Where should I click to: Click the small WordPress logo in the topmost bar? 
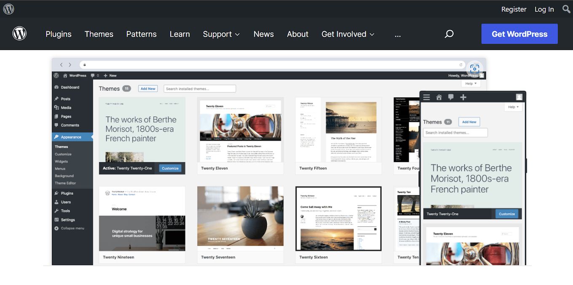tap(8, 9)
